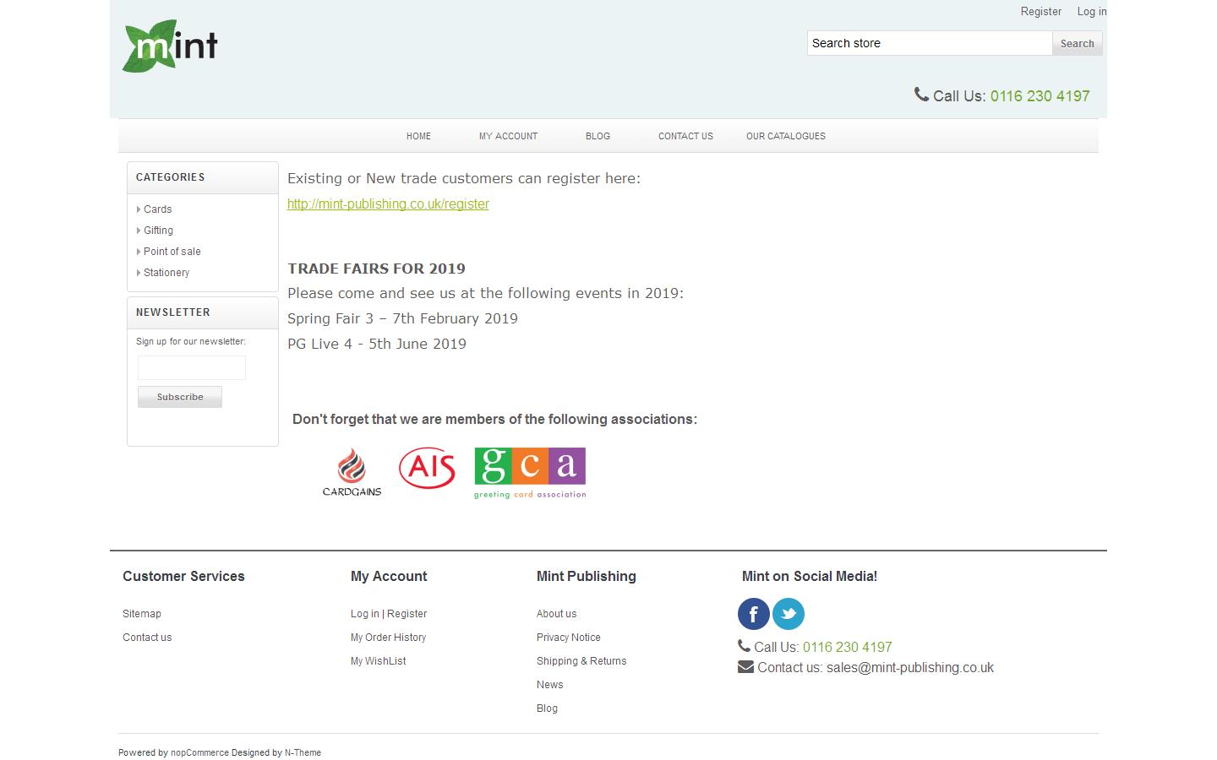Click the envelope icon beside the contact email
The image size is (1217, 760).
(x=745, y=666)
